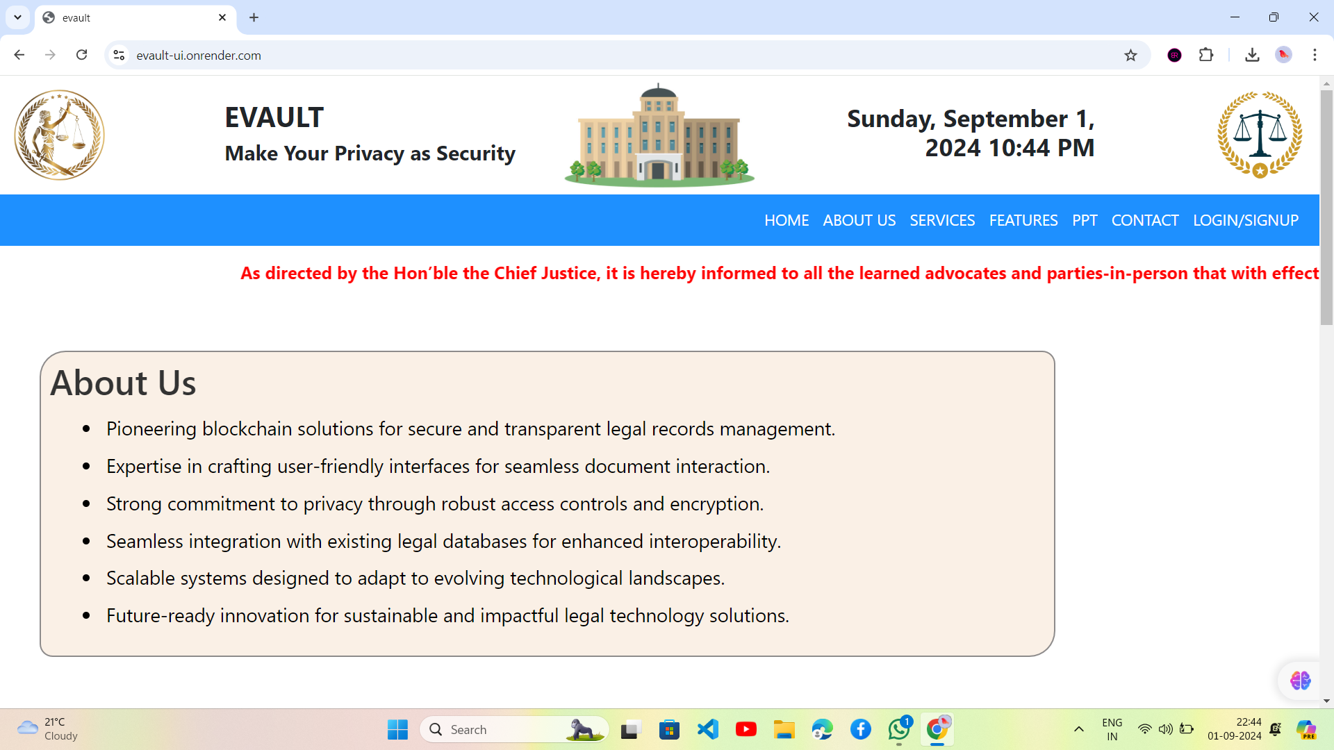Open YouTube from the taskbar
The width and height of the screenshot is (1334, 750).
746,729
